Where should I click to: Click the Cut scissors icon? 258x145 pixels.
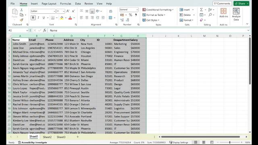click(21, 10)
